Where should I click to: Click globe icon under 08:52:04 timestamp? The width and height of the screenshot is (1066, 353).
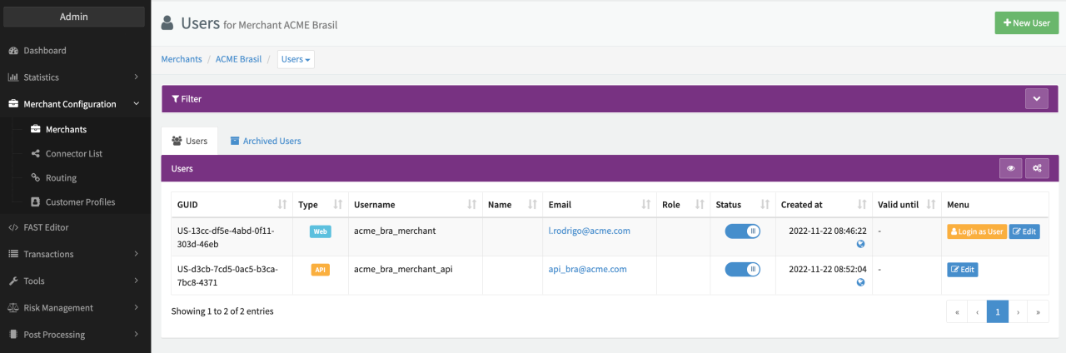click(x=860, y=282)
